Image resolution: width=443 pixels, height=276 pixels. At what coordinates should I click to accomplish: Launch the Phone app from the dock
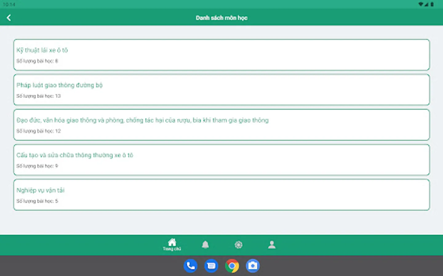(x=190, y=266)
